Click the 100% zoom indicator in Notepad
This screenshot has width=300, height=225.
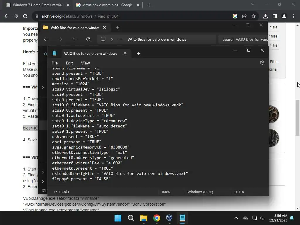point(166,192)
